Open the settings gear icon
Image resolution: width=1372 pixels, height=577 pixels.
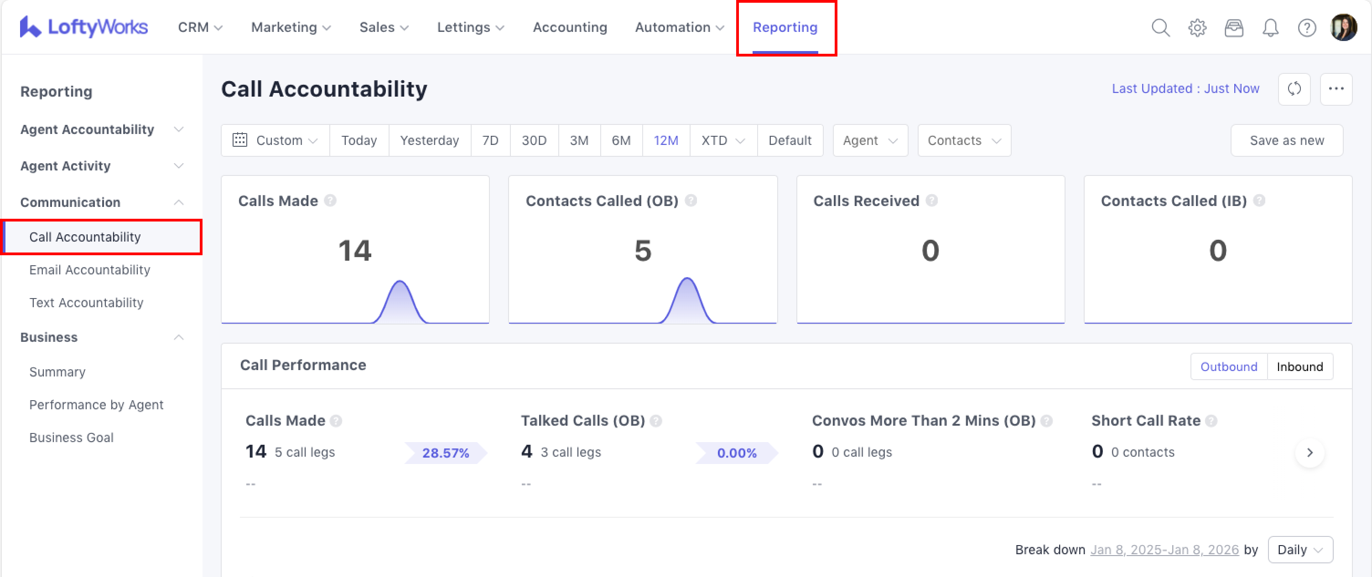pos(1197,27)
